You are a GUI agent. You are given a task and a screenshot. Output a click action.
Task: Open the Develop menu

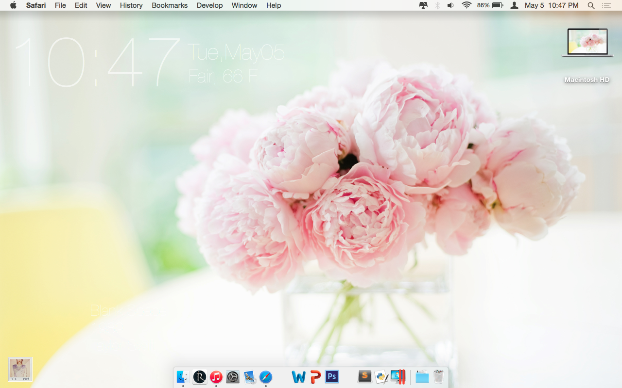pos(210,5)
